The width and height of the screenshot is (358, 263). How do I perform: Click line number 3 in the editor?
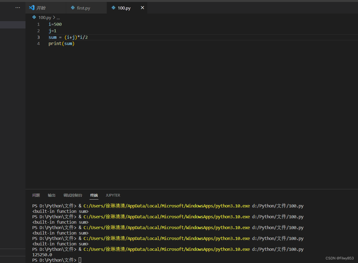[x=38, y=37]
